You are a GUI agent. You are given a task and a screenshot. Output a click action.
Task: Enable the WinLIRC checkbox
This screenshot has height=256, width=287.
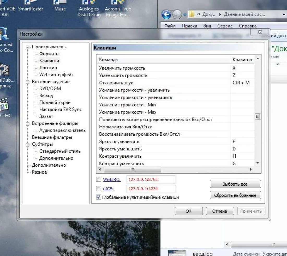[x=98, y=179]
